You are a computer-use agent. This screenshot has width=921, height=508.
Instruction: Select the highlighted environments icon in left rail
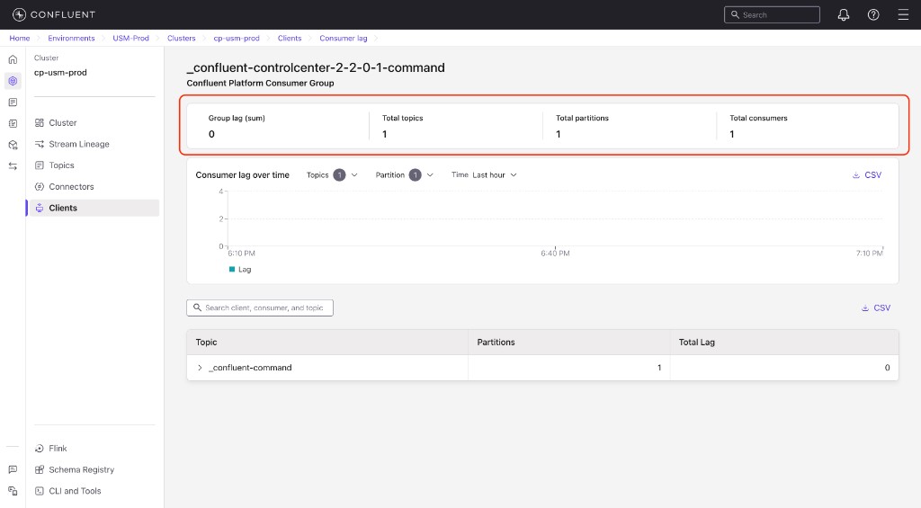13,81
